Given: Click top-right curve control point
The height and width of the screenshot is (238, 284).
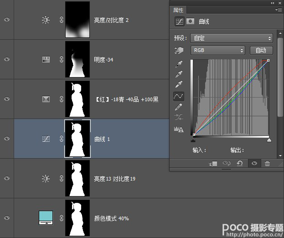Looking at the screenshot, I should (268, 60).
